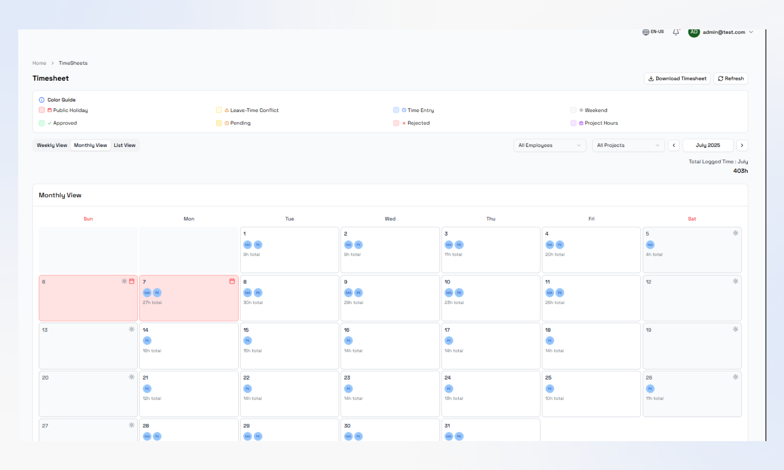784x470 pixels.
Task: Open the All Projects dropdown
Action: coord(628,145)
